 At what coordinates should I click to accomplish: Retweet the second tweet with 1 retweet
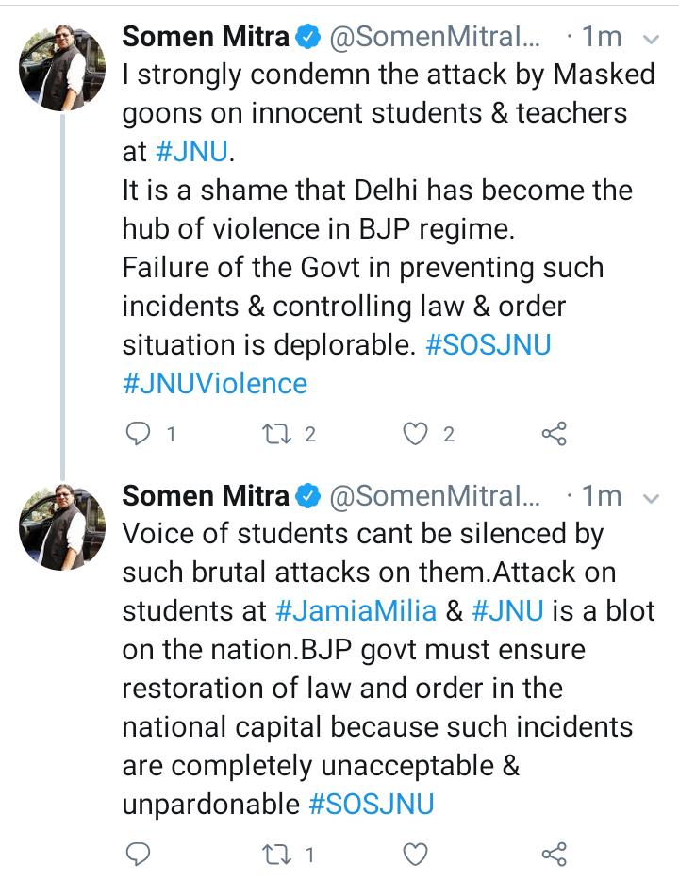point(276,855)
